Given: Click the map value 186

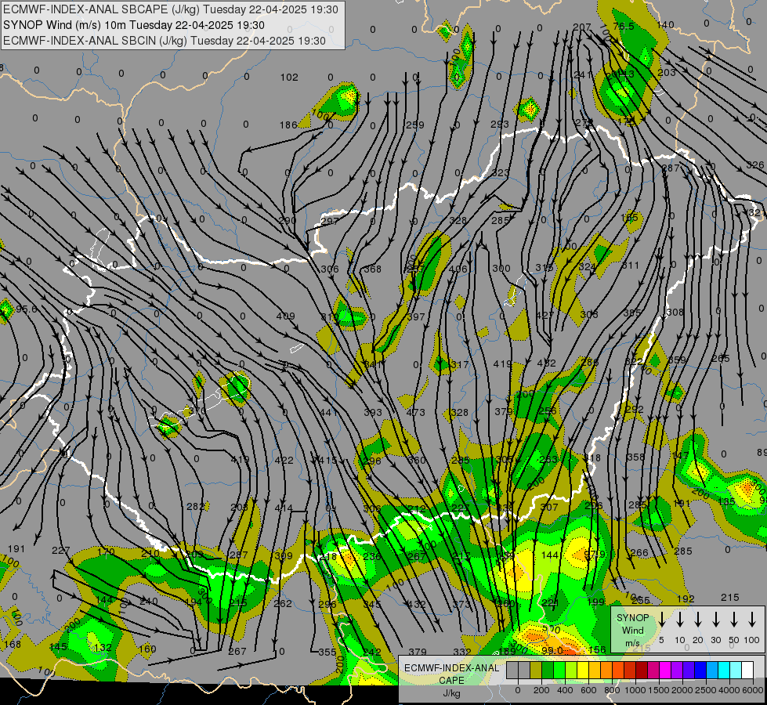Looking at the screenshot, I should click(x=288, y=125).
